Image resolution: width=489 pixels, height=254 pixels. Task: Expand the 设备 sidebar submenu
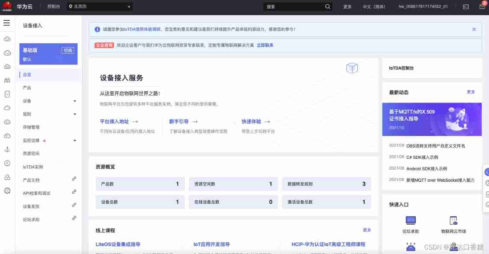coord(74,101)
